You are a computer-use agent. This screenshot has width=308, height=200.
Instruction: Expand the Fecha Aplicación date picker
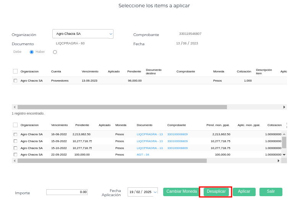(155, 192)
